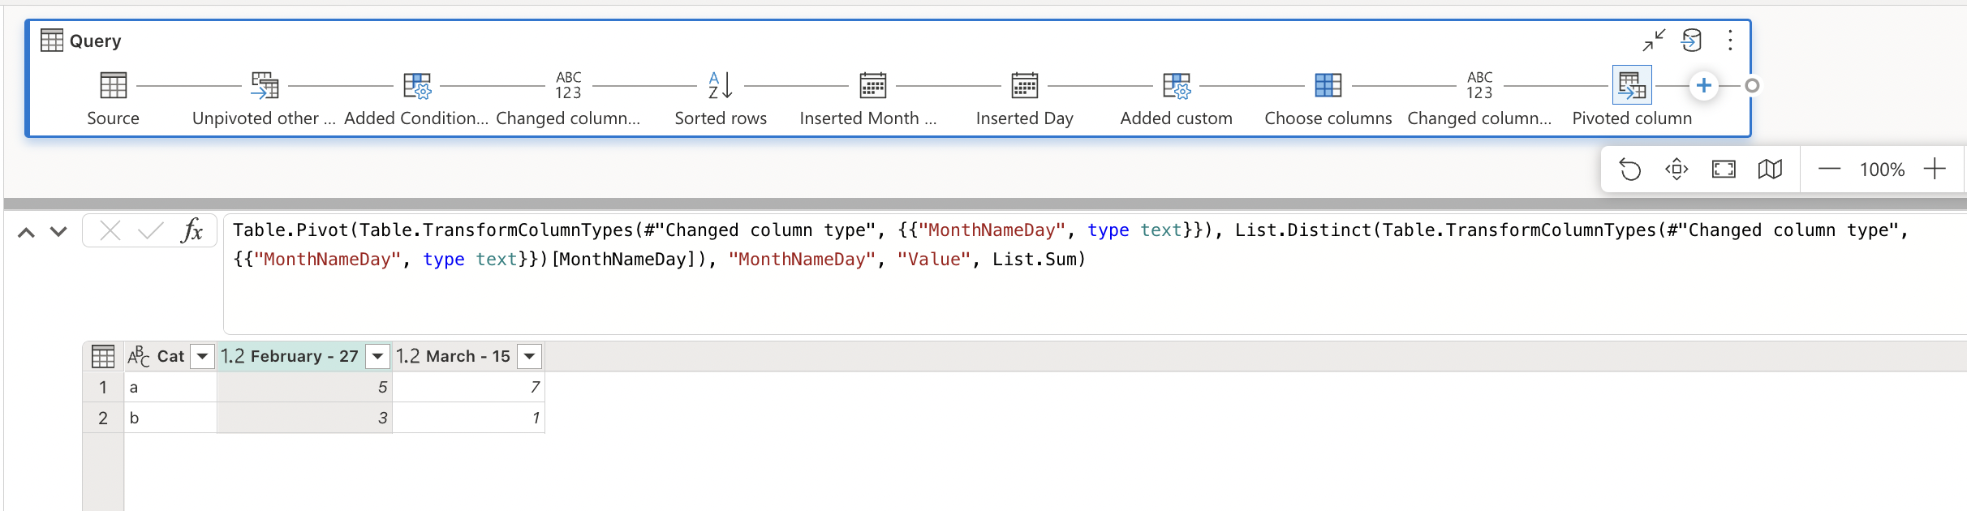Collapse the Query diagram card
Image resolution: width=1967 pixels, height=511 pixels.
[1654, 41]
